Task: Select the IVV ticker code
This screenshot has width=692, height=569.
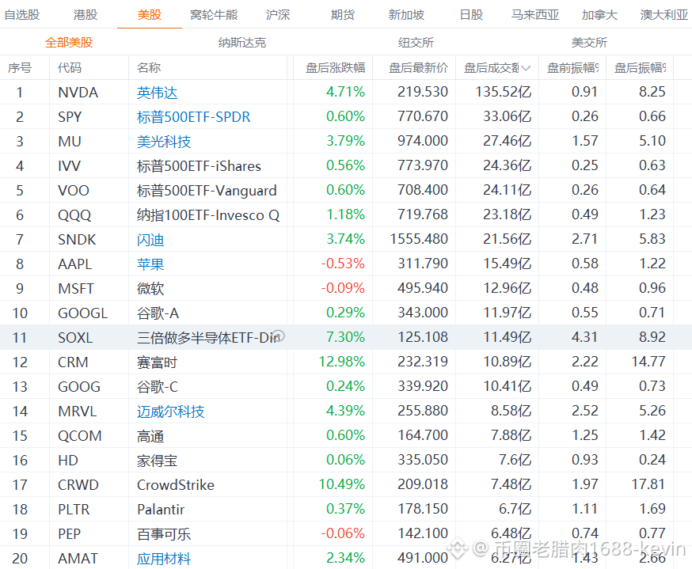Action: point(70,166)
